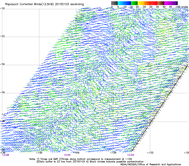189x166 pixels.
Task: Click the '-14' latitude axis label
Action: [x=2, y=64]
